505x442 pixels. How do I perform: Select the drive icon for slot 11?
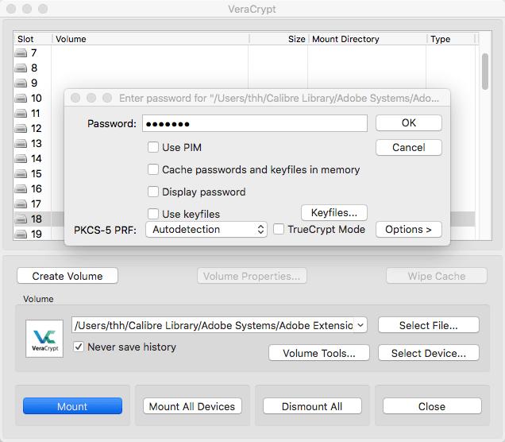click(x=21, y=113)
